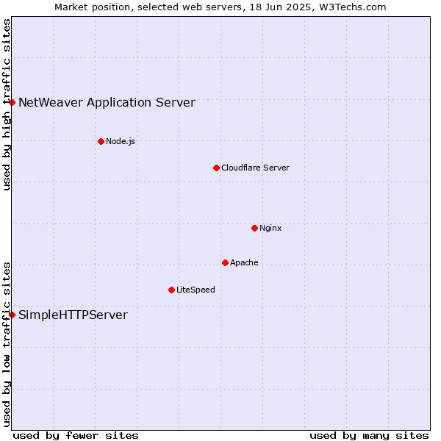Click the 'Cloudflare Server' label
Image resolution: width=441 pixels, height=441 pixels.
tap(255, 168)
